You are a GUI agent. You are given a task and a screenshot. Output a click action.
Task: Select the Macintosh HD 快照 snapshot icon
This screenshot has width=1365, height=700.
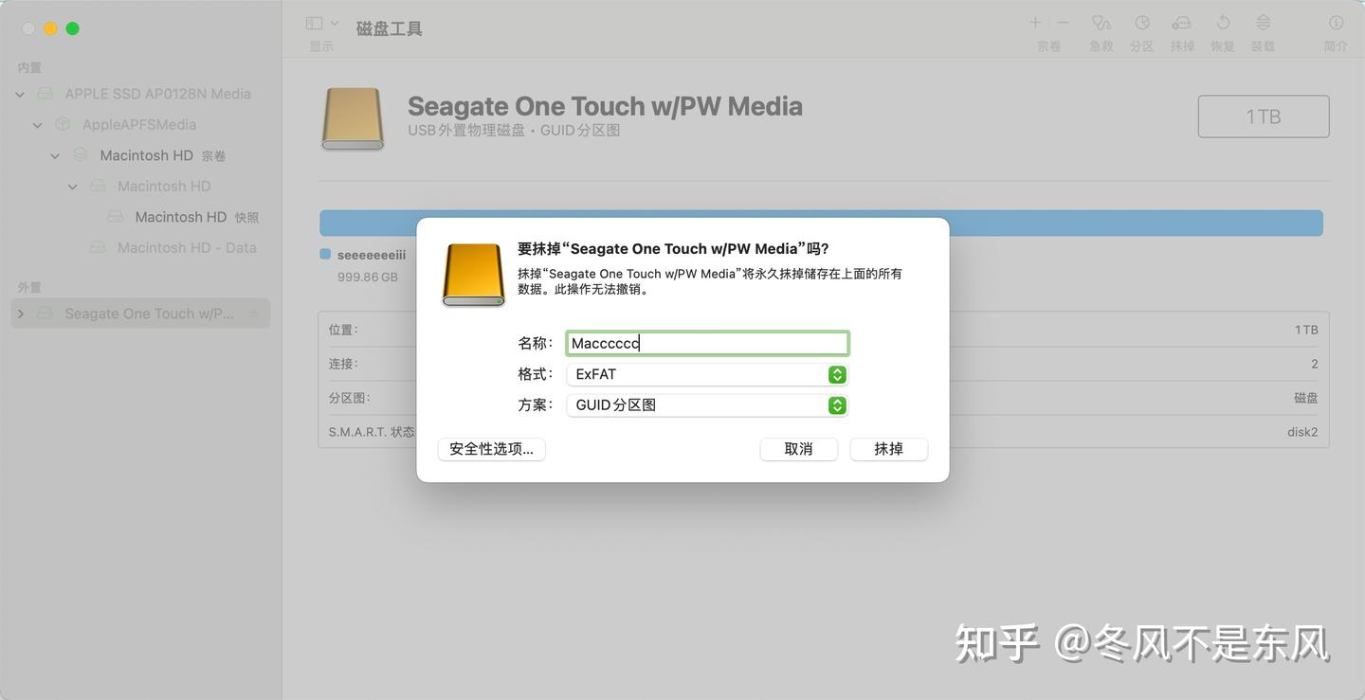[116, 217]
